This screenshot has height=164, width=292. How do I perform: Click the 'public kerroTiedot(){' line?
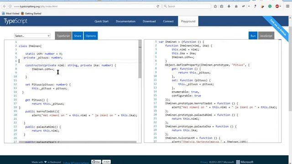(x=42, y=111)
